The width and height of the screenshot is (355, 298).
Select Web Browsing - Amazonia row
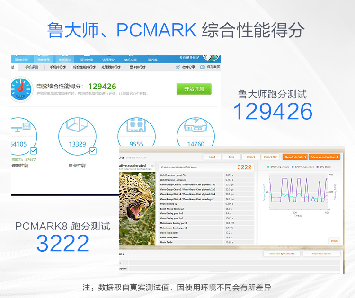206,180
